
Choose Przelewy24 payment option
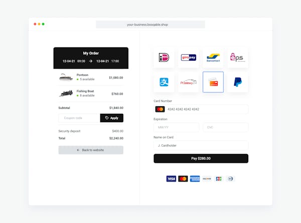tap(188, 82)
